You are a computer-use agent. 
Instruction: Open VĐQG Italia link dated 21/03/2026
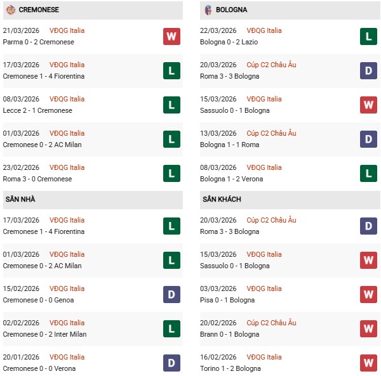pyautogui.click(x=67, y=30)
